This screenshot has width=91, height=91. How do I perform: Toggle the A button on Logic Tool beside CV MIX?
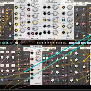[x=44, y=58]
